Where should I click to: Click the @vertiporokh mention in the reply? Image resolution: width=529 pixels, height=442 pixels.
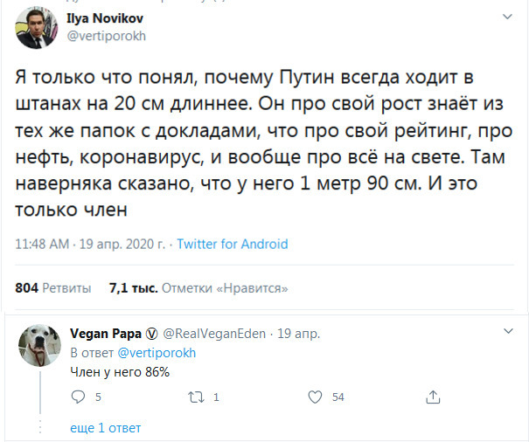157,352
